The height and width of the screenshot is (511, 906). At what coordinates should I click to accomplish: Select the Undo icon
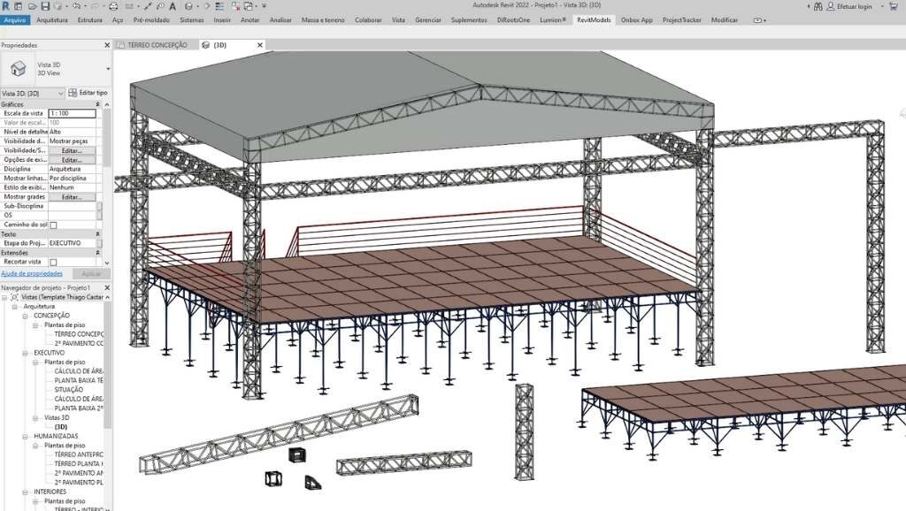pyautogui.click(x=76, y=6)
